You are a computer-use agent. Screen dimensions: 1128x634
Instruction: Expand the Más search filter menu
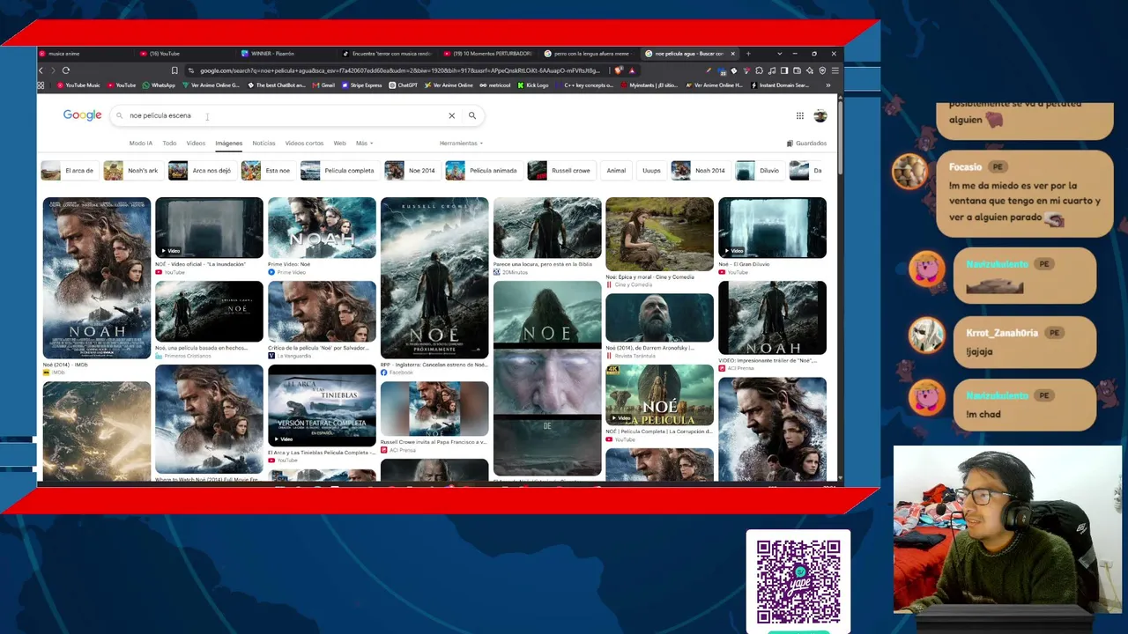364,143
